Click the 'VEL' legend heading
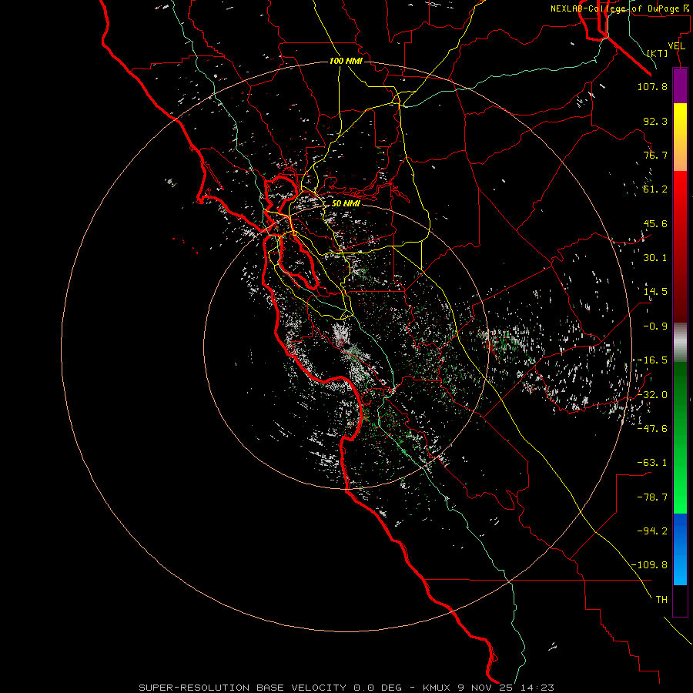 [676, 46]
